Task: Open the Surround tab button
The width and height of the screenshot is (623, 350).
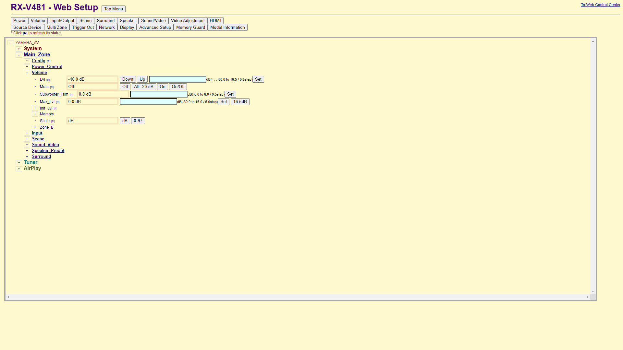Action: pyautogui.click(x=106, y=21)
